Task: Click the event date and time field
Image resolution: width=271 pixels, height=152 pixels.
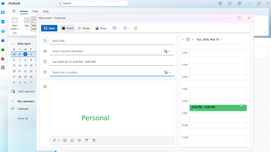Action: pyautogui.click(x=112, y=62)
